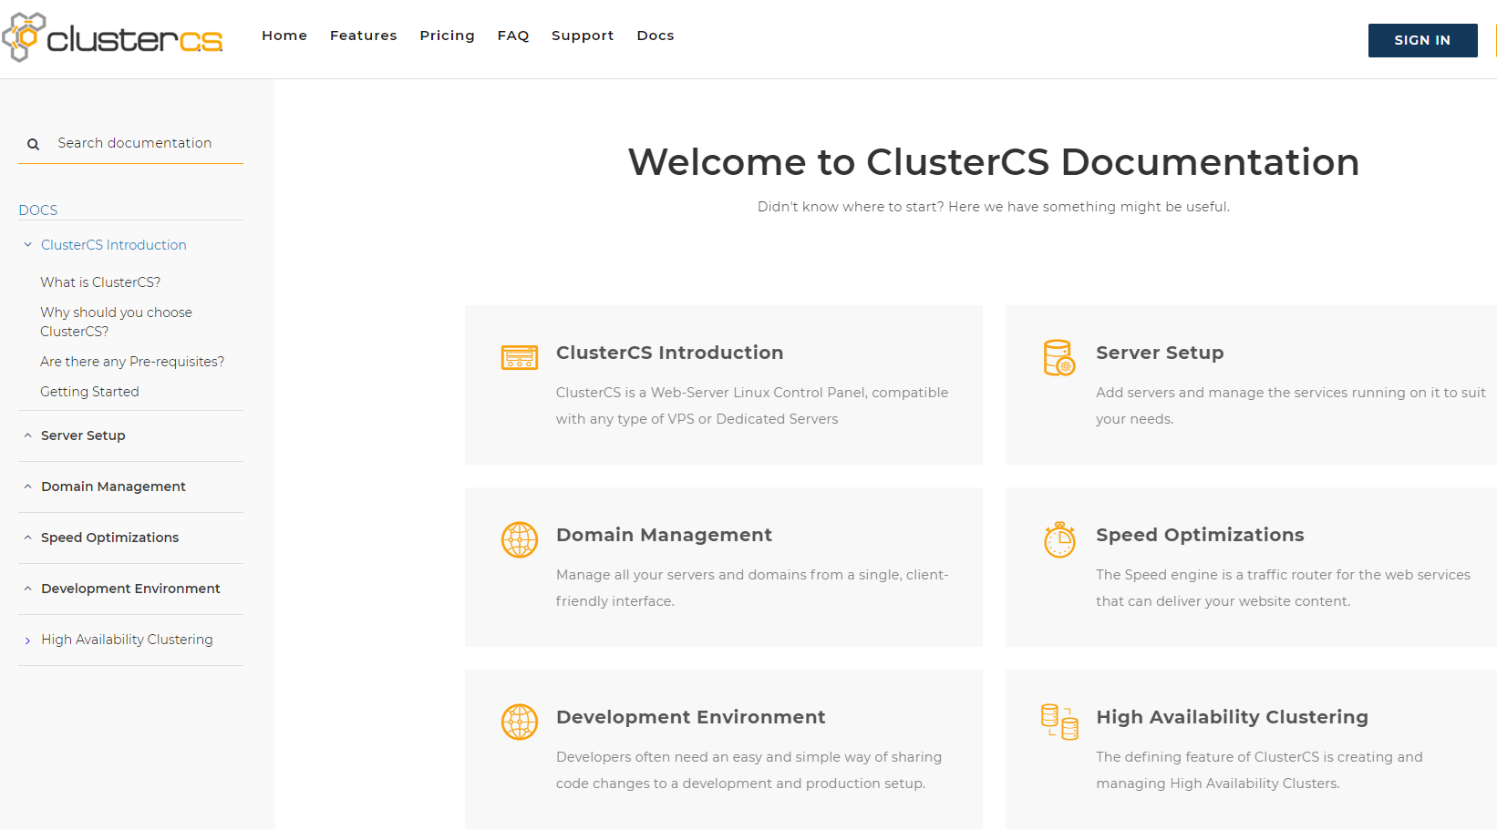Image resolution: width=1497 pixels, height=830 pixels.
Task: Click the SIGN IN button
Action: point(1422,40)
